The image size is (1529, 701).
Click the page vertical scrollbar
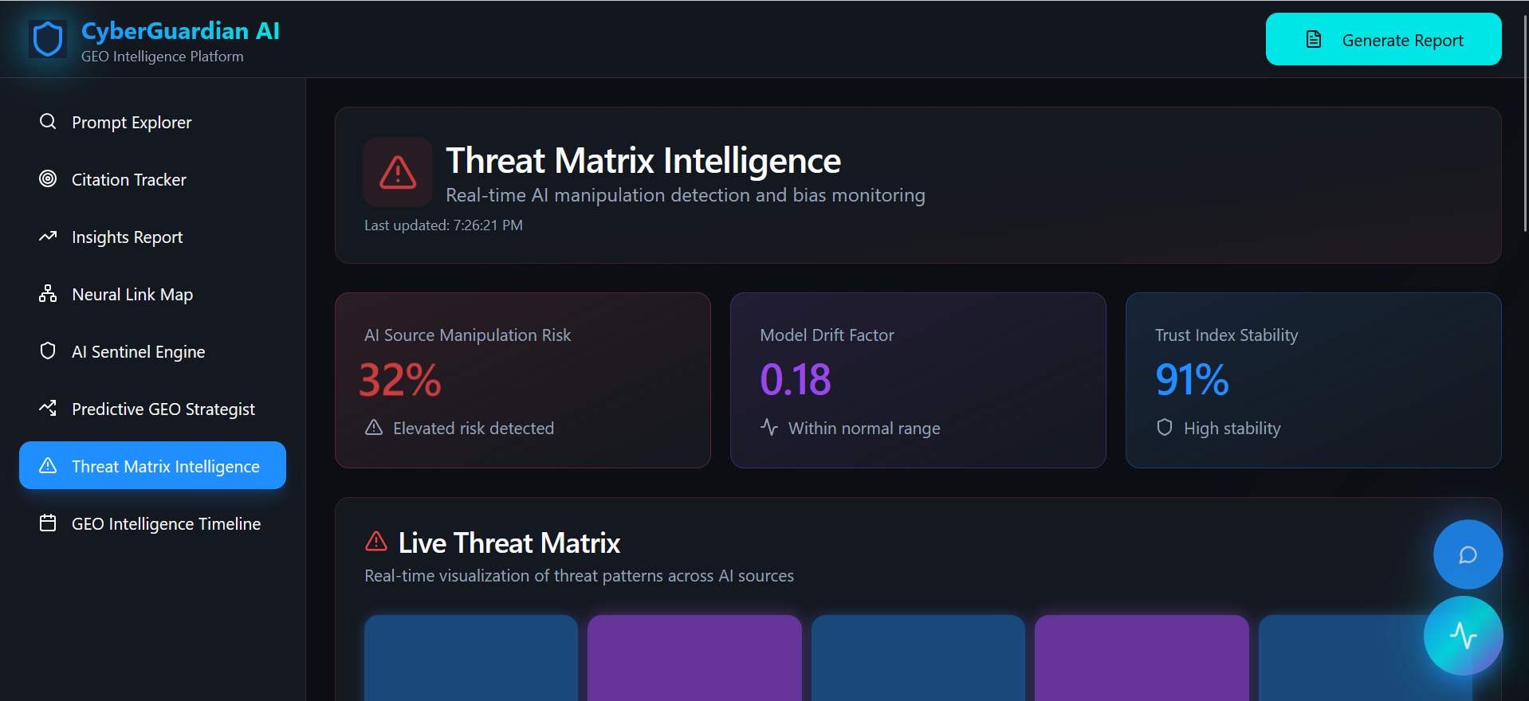click(1524, 123)
